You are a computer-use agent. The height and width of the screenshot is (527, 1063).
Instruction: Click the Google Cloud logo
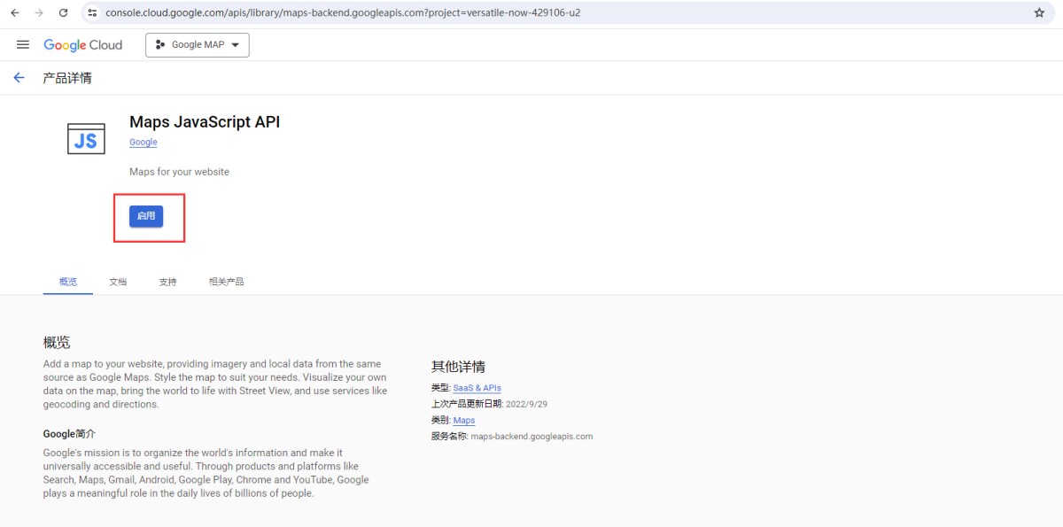(83, 45)
